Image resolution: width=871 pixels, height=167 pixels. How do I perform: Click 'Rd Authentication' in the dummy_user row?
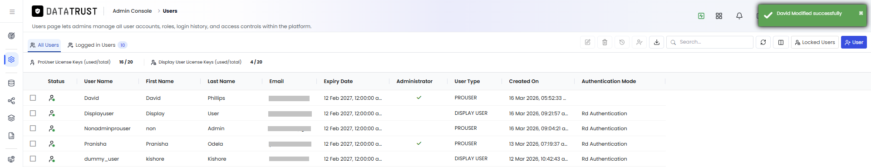pos(604,159)
